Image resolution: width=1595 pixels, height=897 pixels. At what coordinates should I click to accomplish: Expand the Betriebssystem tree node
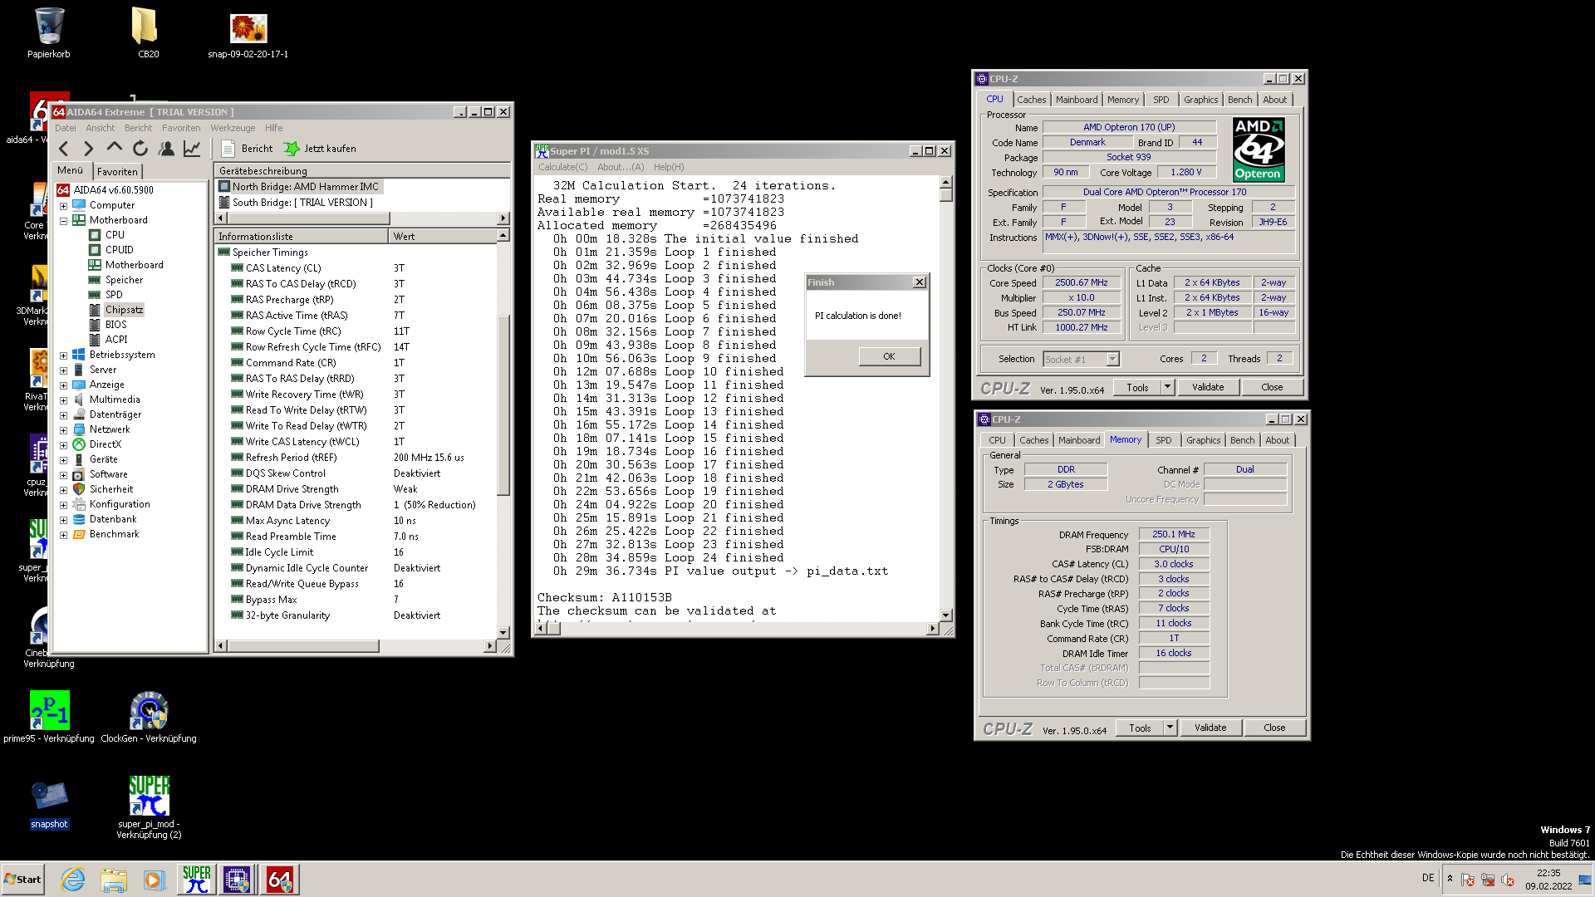(x=63, y=355)
